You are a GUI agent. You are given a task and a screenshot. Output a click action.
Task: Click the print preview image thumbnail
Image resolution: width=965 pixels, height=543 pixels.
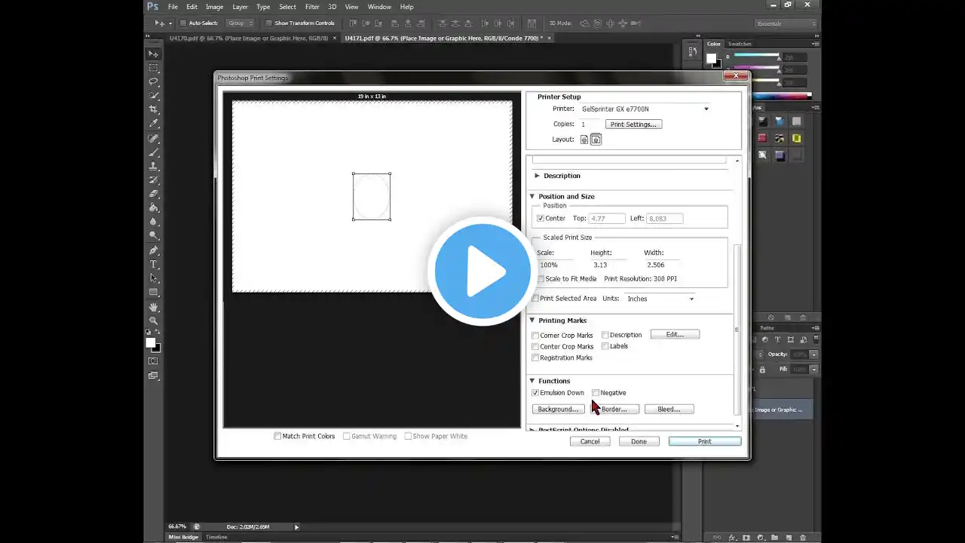point(372,197)
